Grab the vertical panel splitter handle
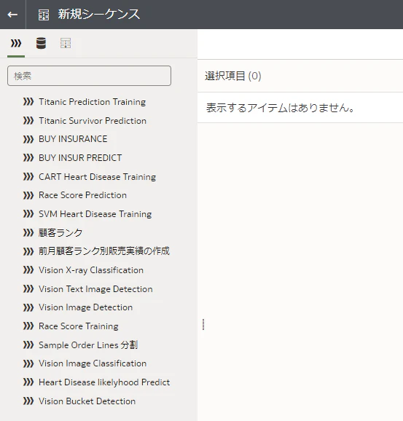The height and width of the screenshot is (421, 403). coord(203,324)
